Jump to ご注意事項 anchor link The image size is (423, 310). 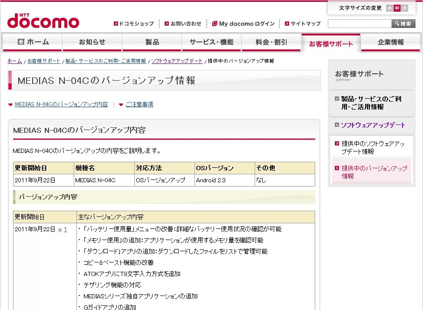coord(139,104)
